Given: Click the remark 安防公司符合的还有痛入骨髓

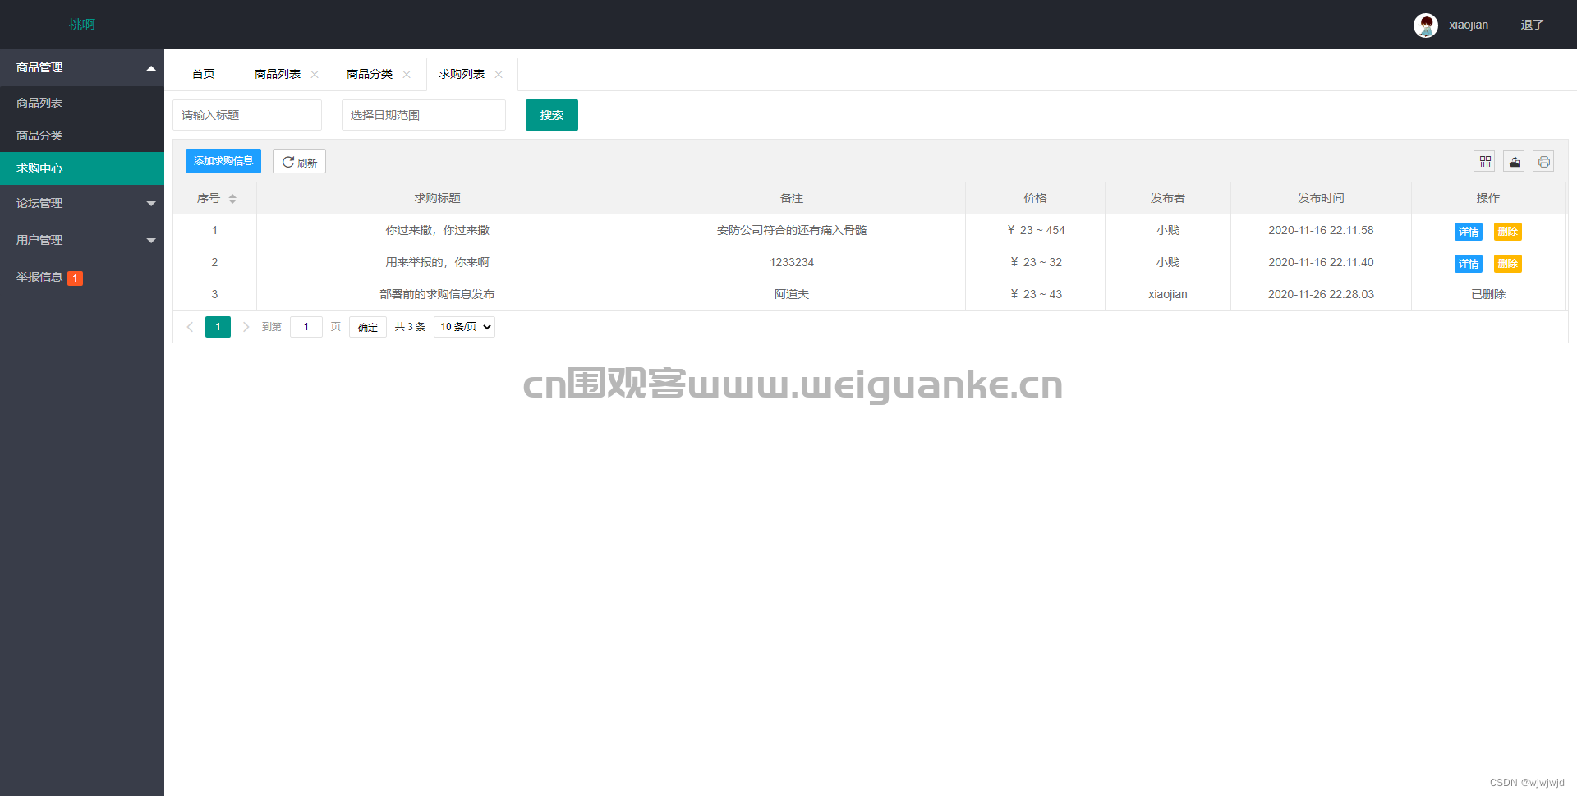Looking at the screenshot, I should pos(792,230).
